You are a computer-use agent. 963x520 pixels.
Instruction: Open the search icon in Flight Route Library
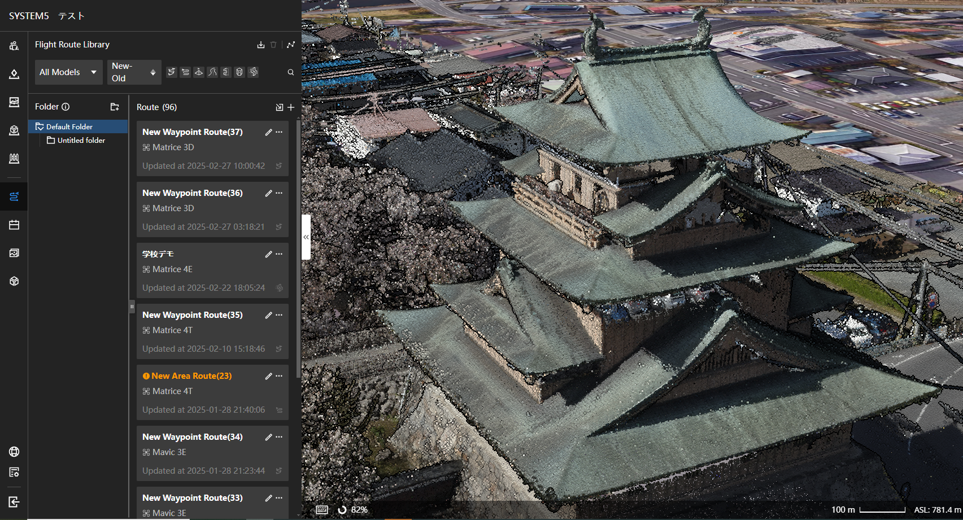pyautogui.click(x=291, y=72)
